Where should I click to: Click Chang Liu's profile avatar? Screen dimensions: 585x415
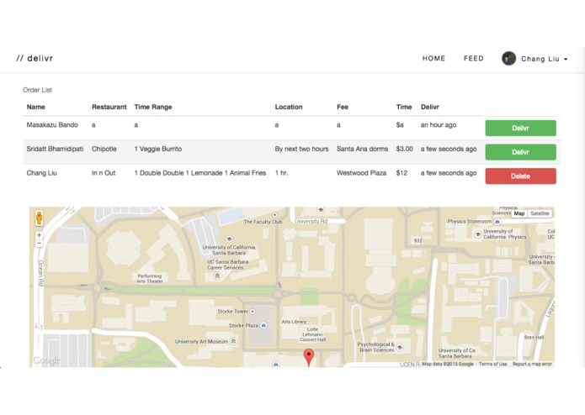(x=508, y=59)
